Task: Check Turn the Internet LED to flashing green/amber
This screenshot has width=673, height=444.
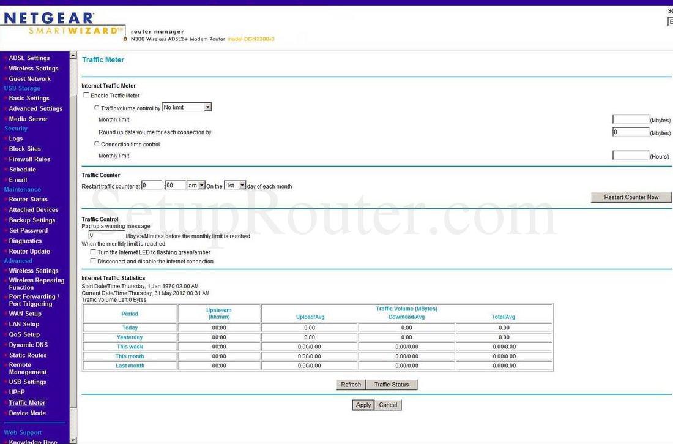Action: tap(93, 252)
